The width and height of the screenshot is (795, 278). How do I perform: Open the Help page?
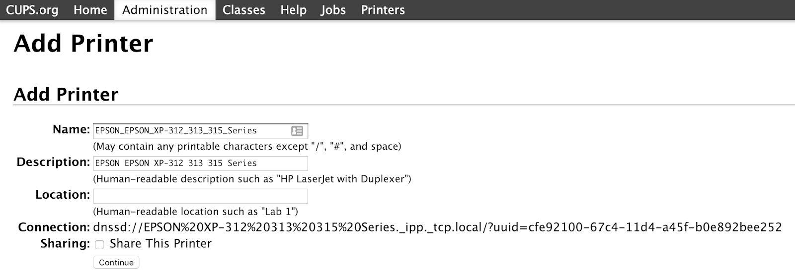click(x=293, y=10)
